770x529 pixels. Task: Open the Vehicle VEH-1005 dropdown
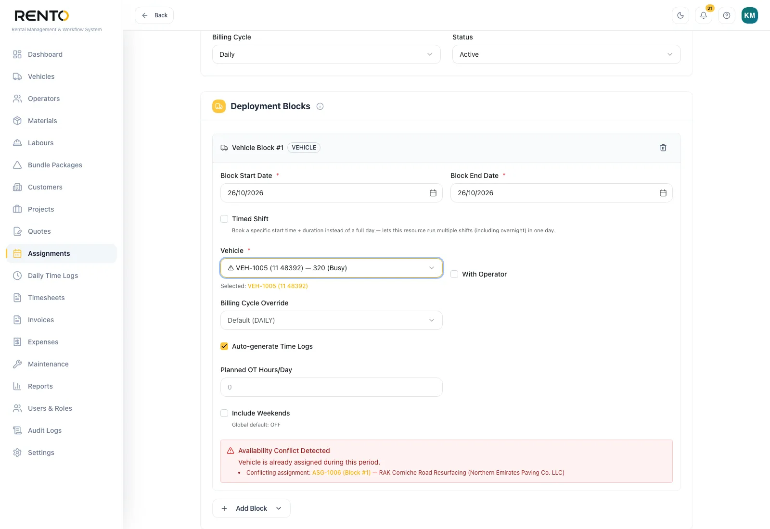(x=332, y=268)
